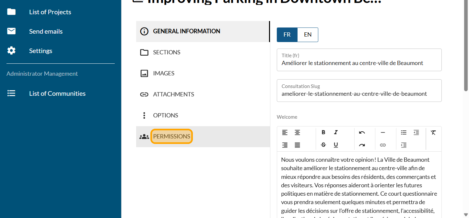Undo the last edit
Image resolution: width=469 pixels, height=218 pixels.
click(x=362, y=132)
